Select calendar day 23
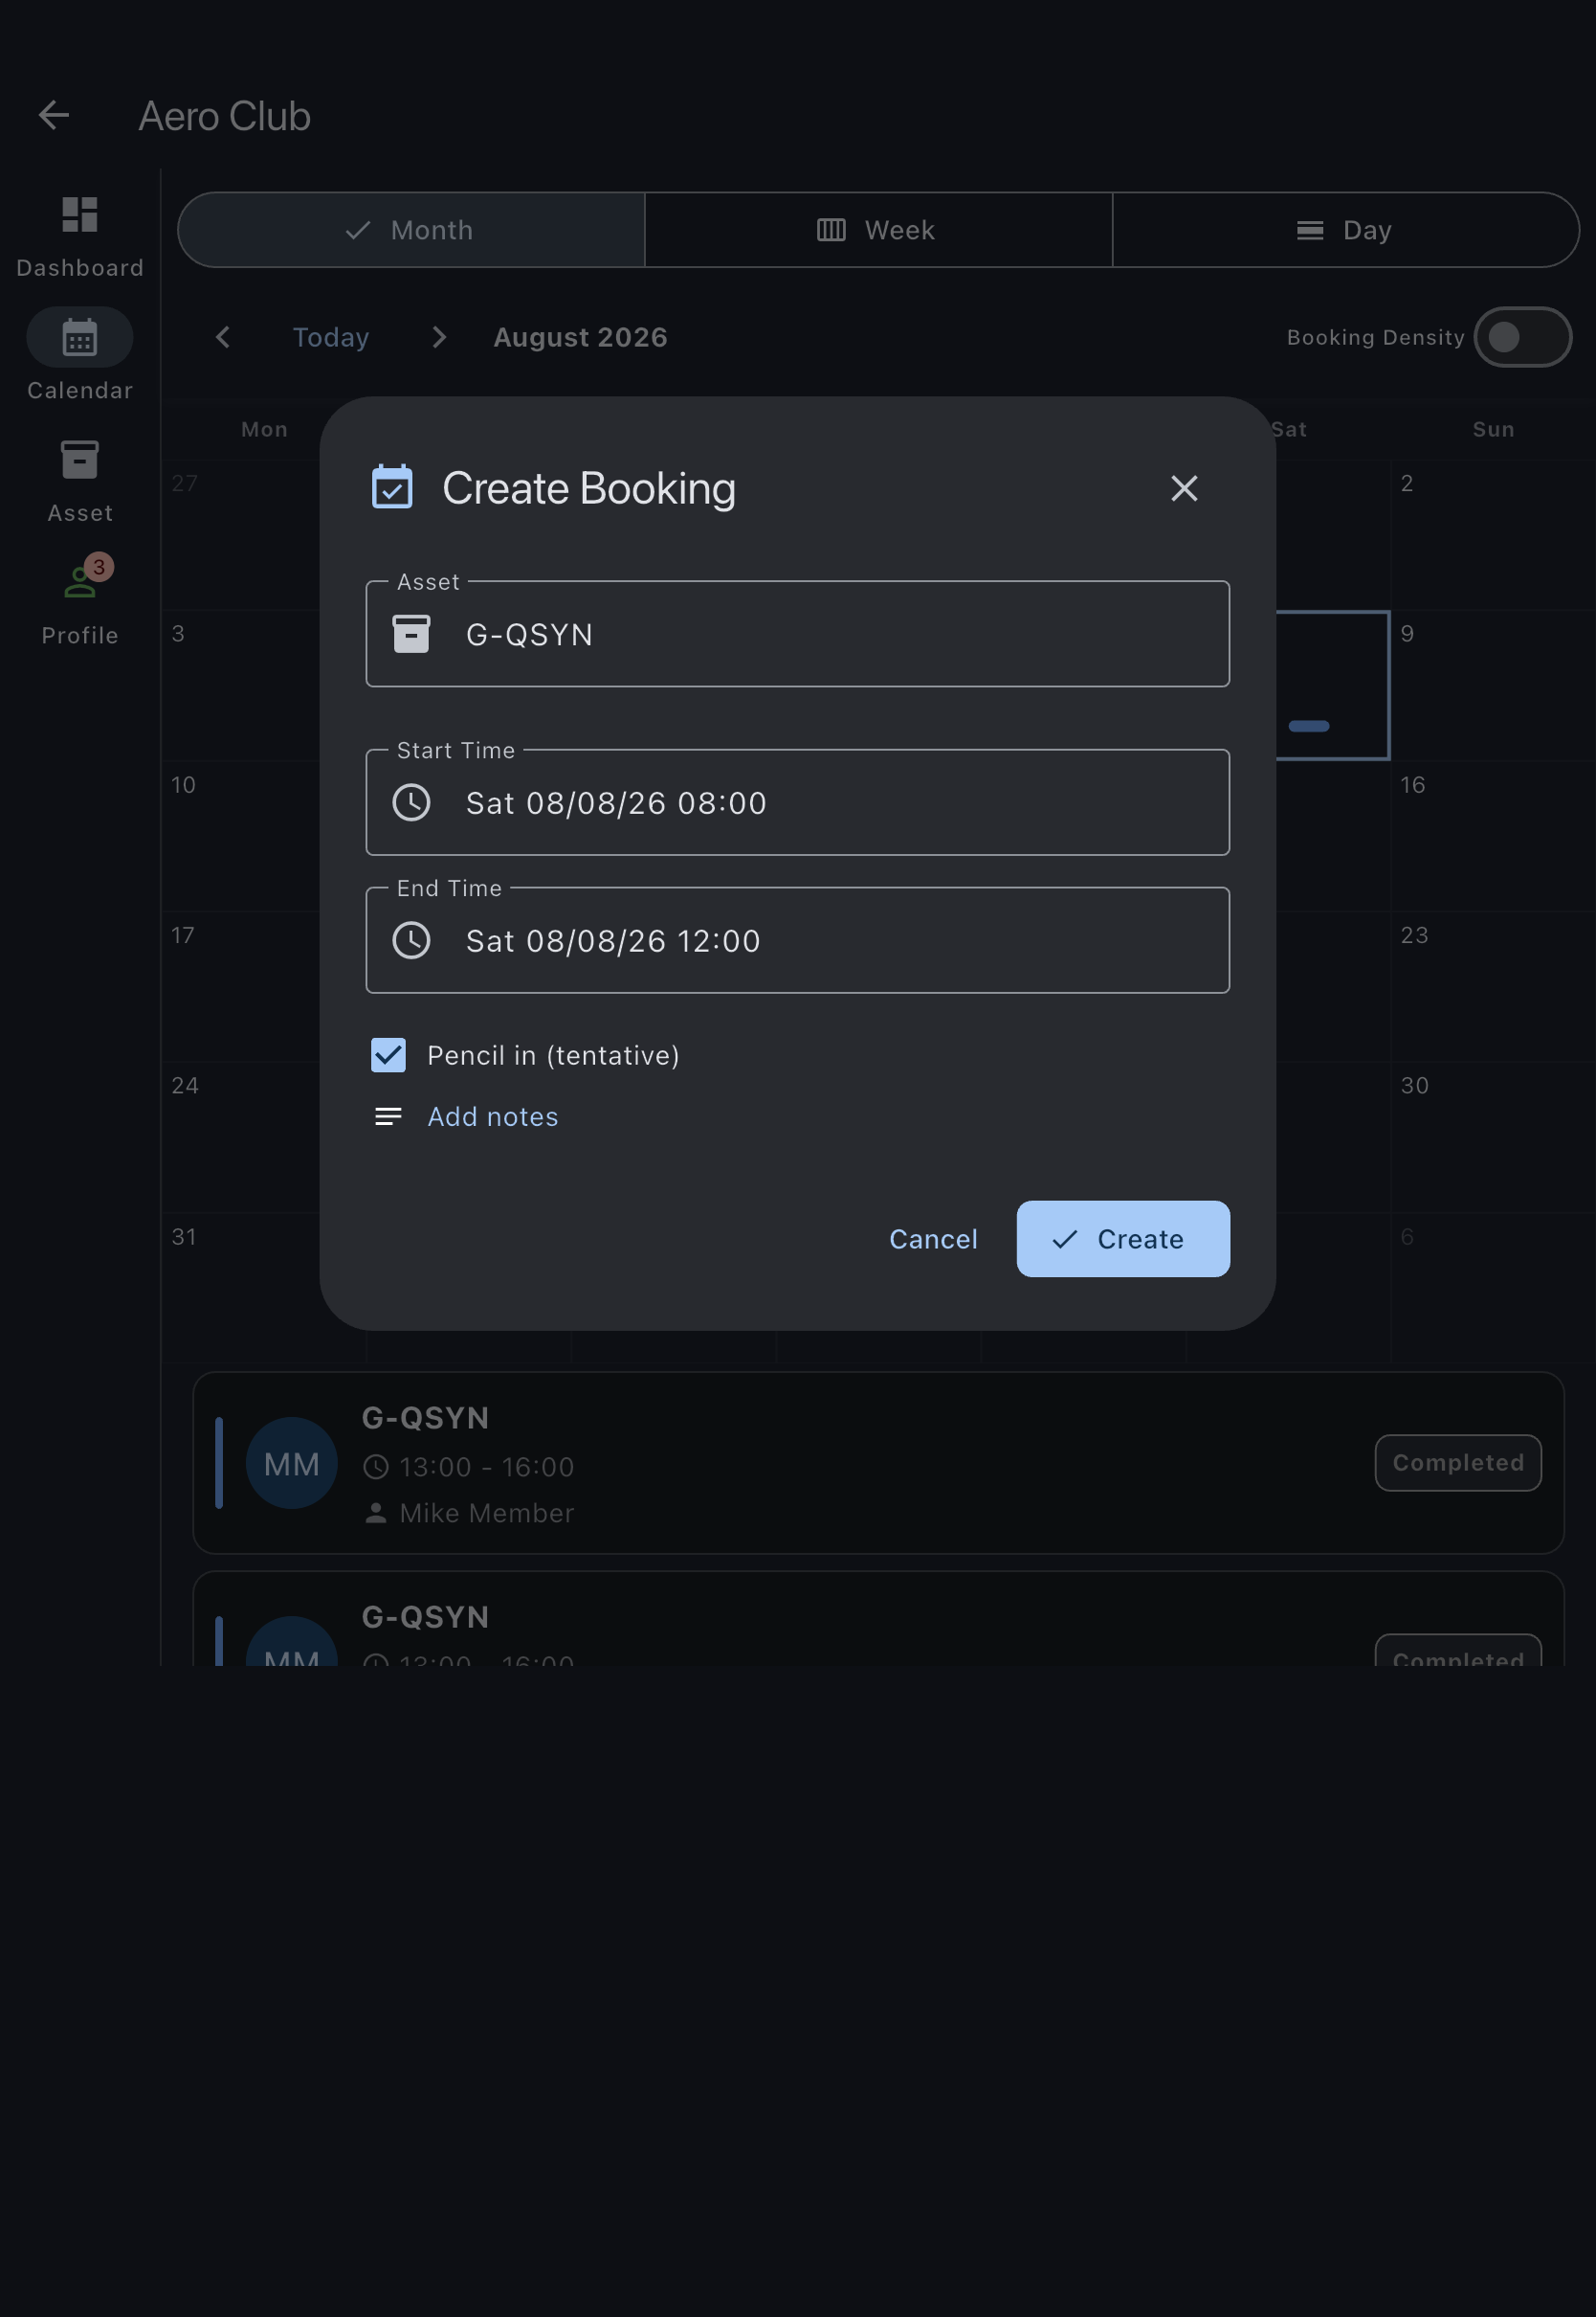1596x2317 pixels. [x=1492, y=986]
